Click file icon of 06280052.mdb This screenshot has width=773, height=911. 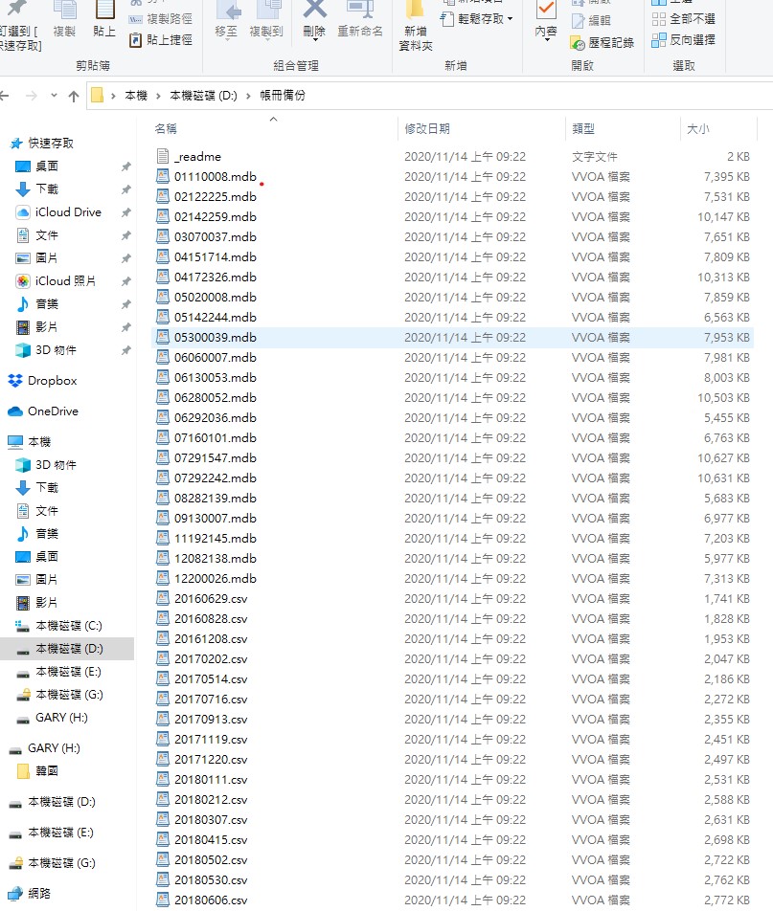[163, 397]
